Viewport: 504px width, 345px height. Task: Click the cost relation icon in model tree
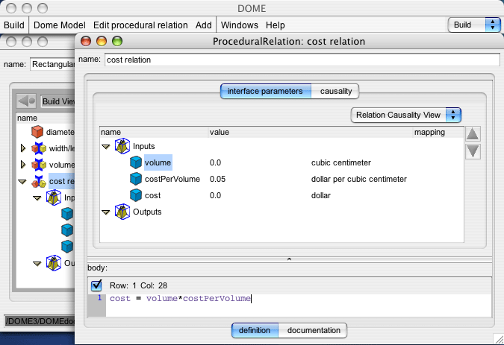tap(39, 181)
